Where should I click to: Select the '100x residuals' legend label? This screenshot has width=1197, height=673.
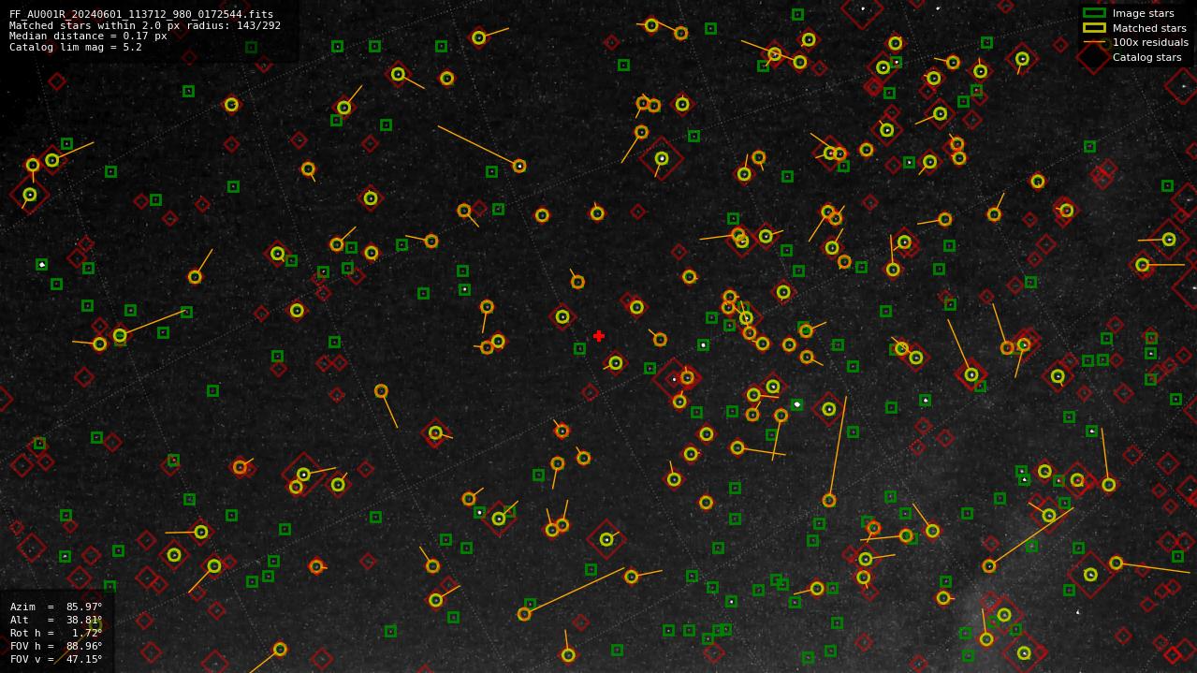[1150, 42]
